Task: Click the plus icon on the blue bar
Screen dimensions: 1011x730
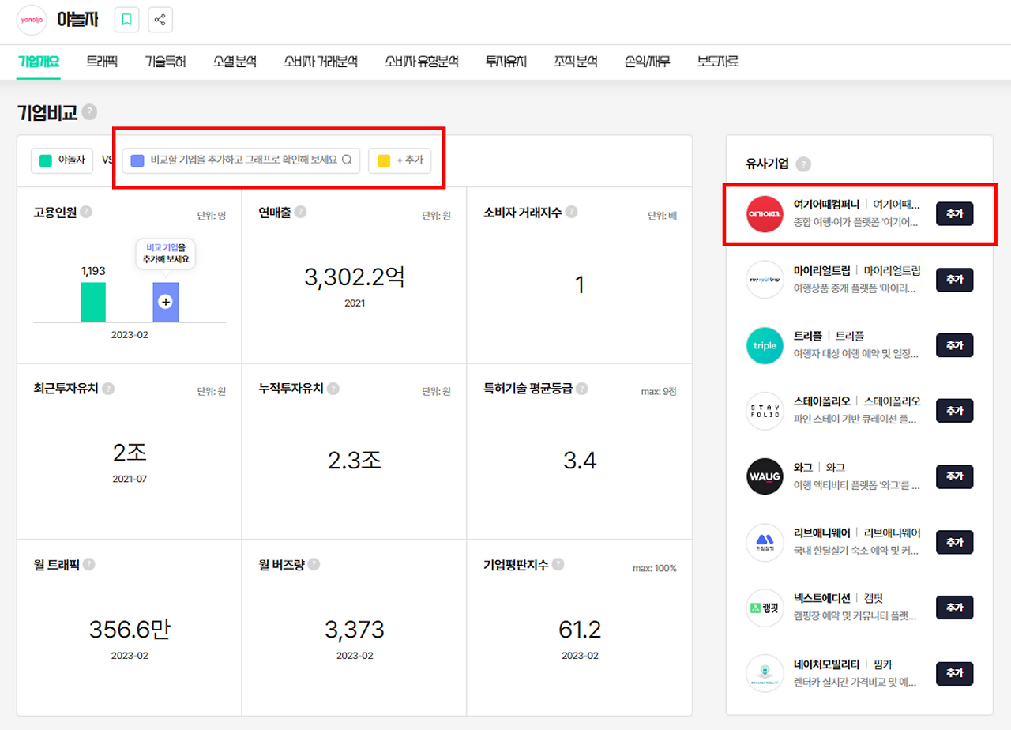Action: [165, 302]
